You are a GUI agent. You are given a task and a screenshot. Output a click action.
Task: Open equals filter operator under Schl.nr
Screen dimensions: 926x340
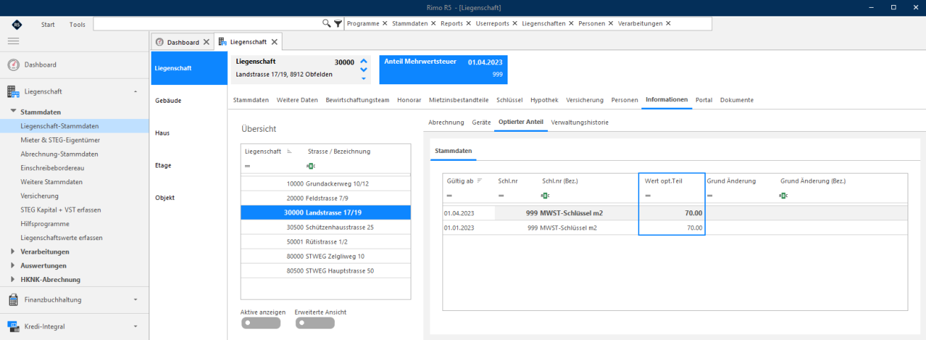(x=501, y=195)
